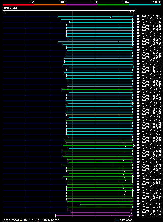Click the cyan alignment bar for UniRef100_A5GQ17
Image resolution: width=163 pixels, height=222 pixels.
point(100,148)
